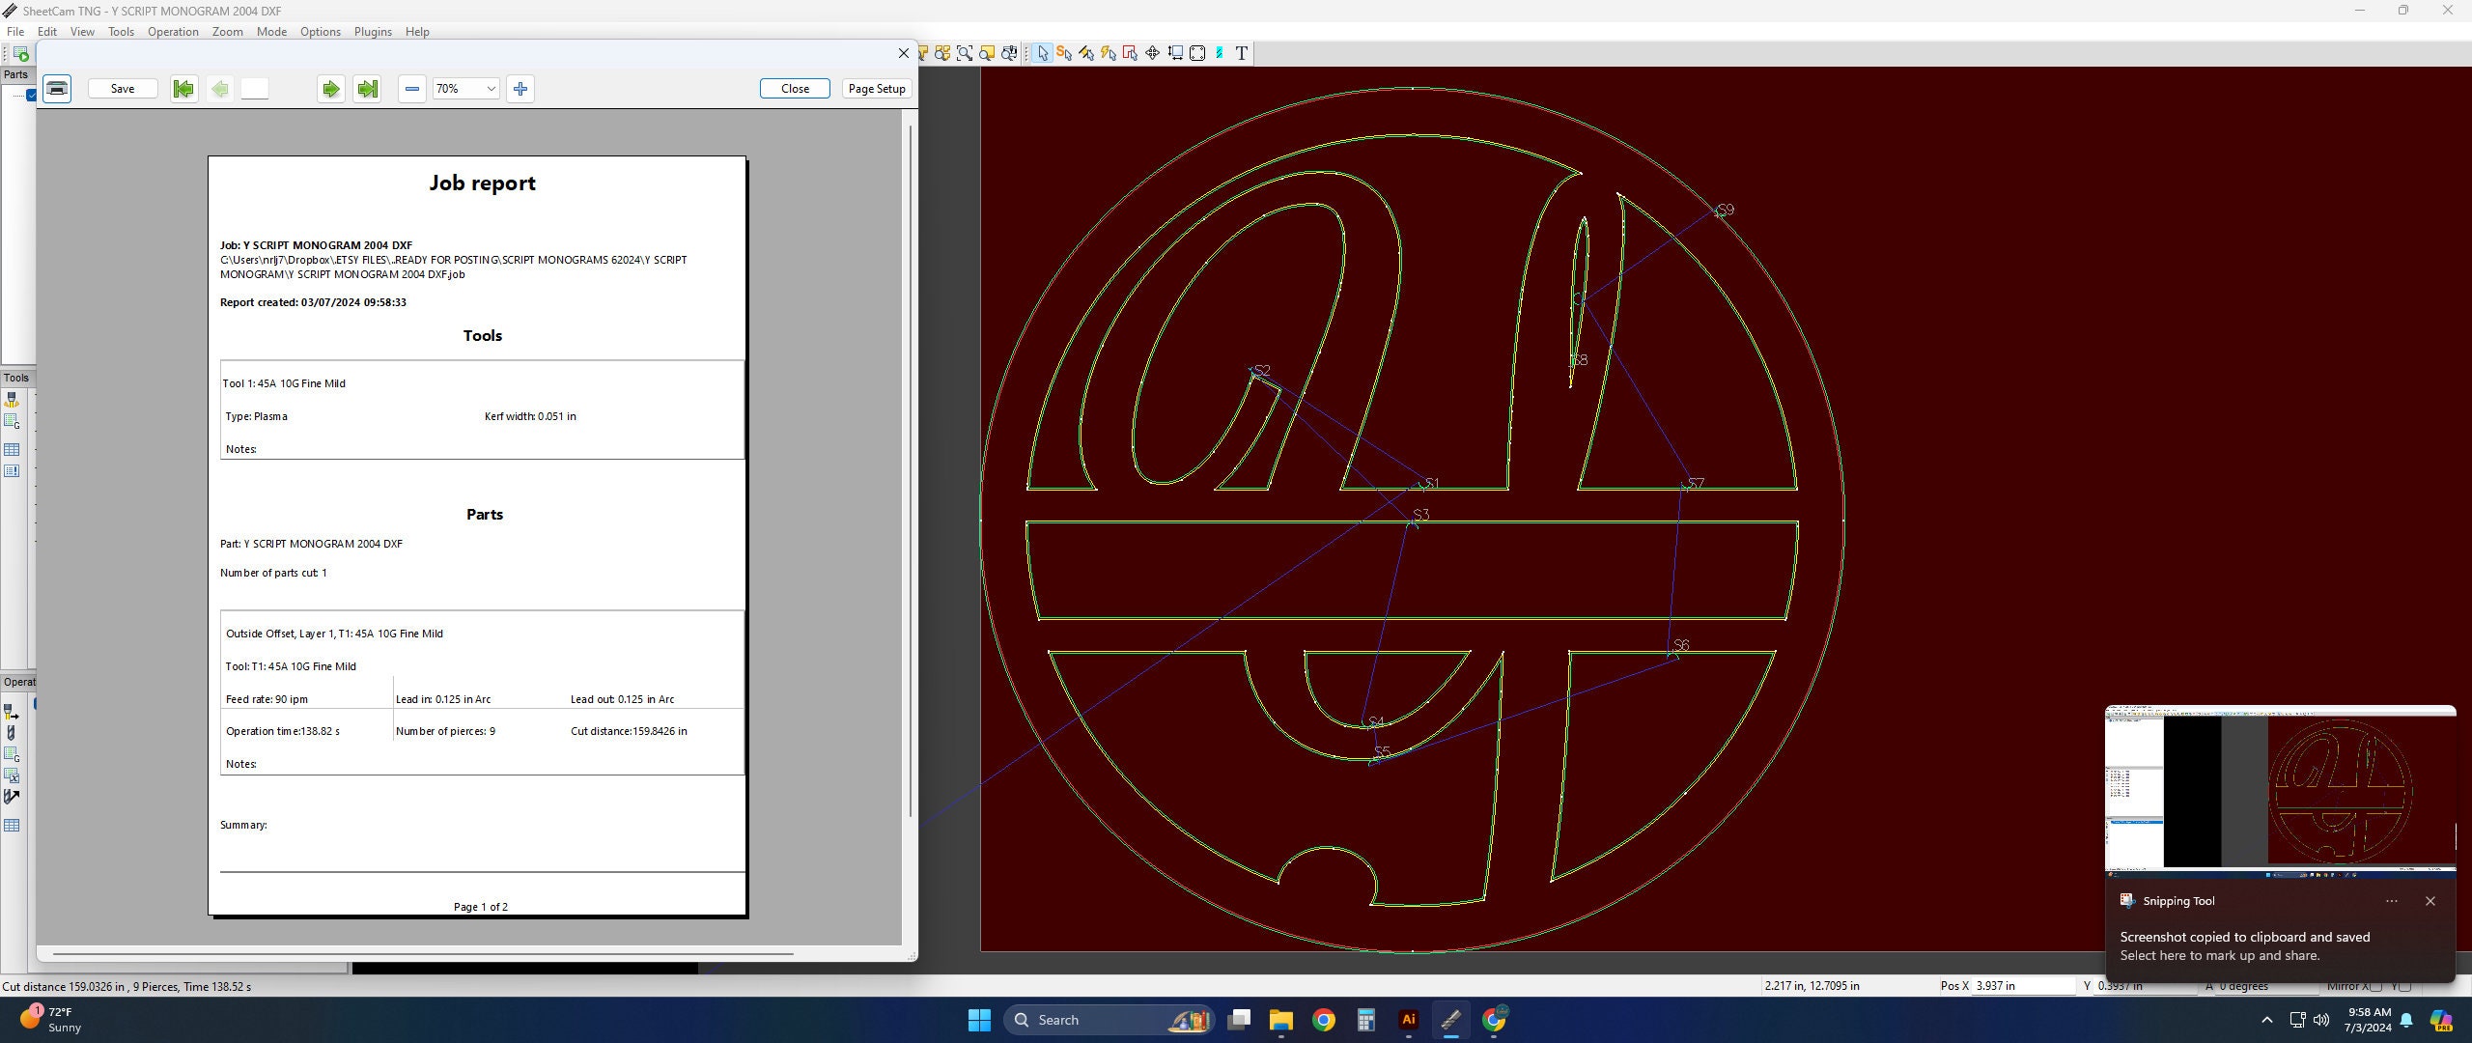Screen dimensions: 2472x1043
Task: Select the pan/move view tool
Action: click(x=1152, y=53)
